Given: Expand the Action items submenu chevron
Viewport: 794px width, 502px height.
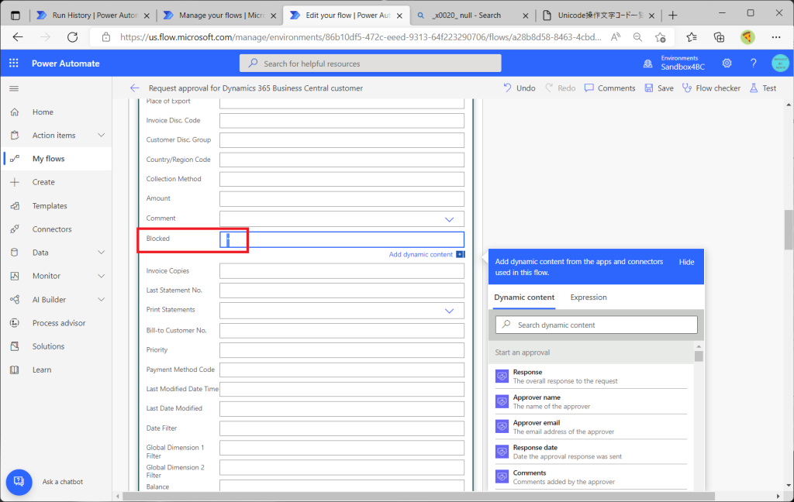Looking at the screenshot, I should click(x=102, y=135).
